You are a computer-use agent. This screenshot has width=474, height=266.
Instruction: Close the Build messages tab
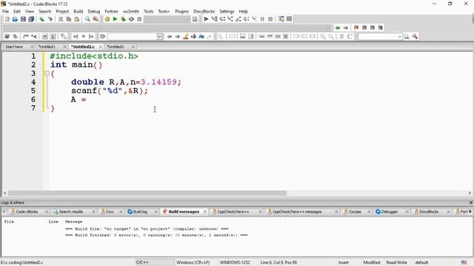click(x=205, y=212)
